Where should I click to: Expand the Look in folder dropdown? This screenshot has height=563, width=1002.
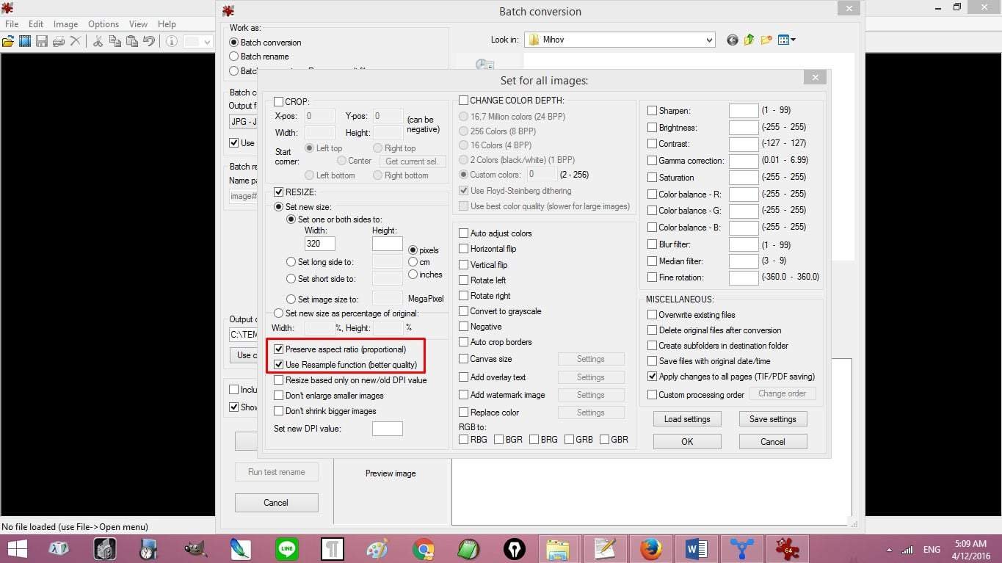708,40
